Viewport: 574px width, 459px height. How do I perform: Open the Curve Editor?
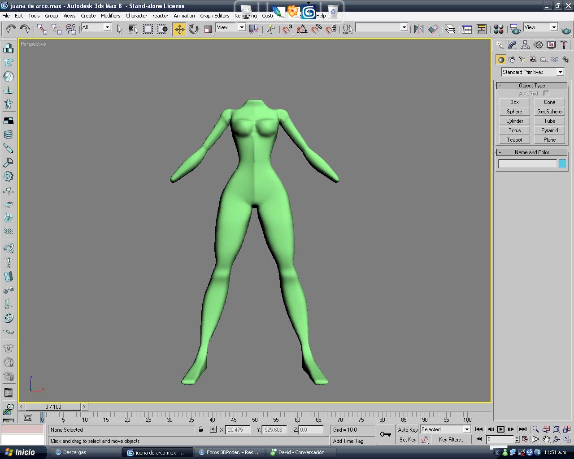467,29
